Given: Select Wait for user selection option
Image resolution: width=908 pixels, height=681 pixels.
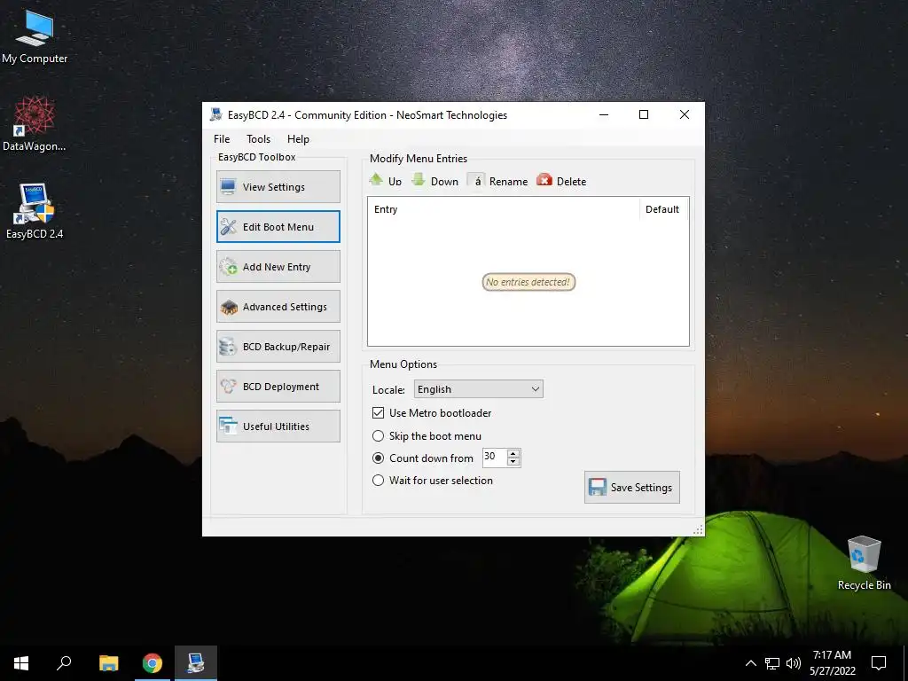Looking at the screenshot, I should coord(378,480).
